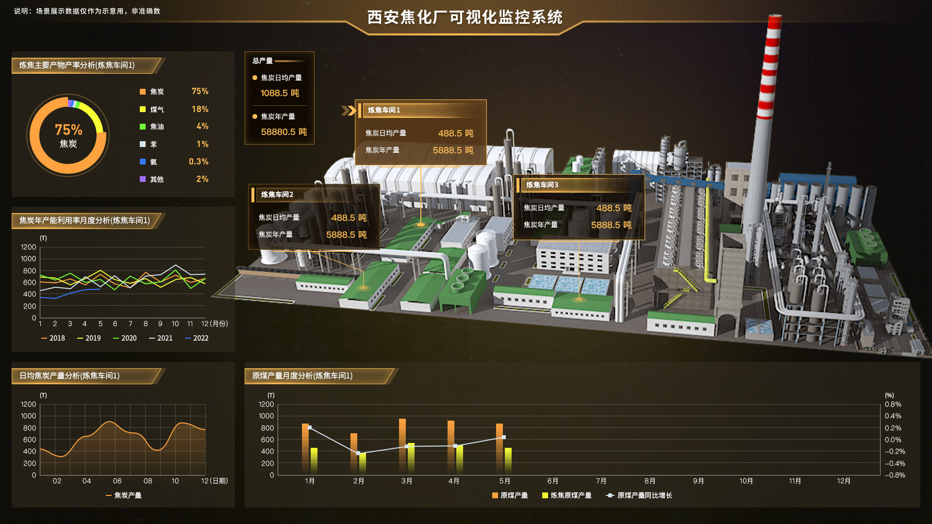
Task: Toggle the 2018 series in line chart legend
Action: coord(53,338)
